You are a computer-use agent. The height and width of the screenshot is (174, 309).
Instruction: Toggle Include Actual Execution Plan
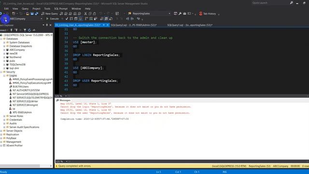pyautogui.click(x=86, y=19)
